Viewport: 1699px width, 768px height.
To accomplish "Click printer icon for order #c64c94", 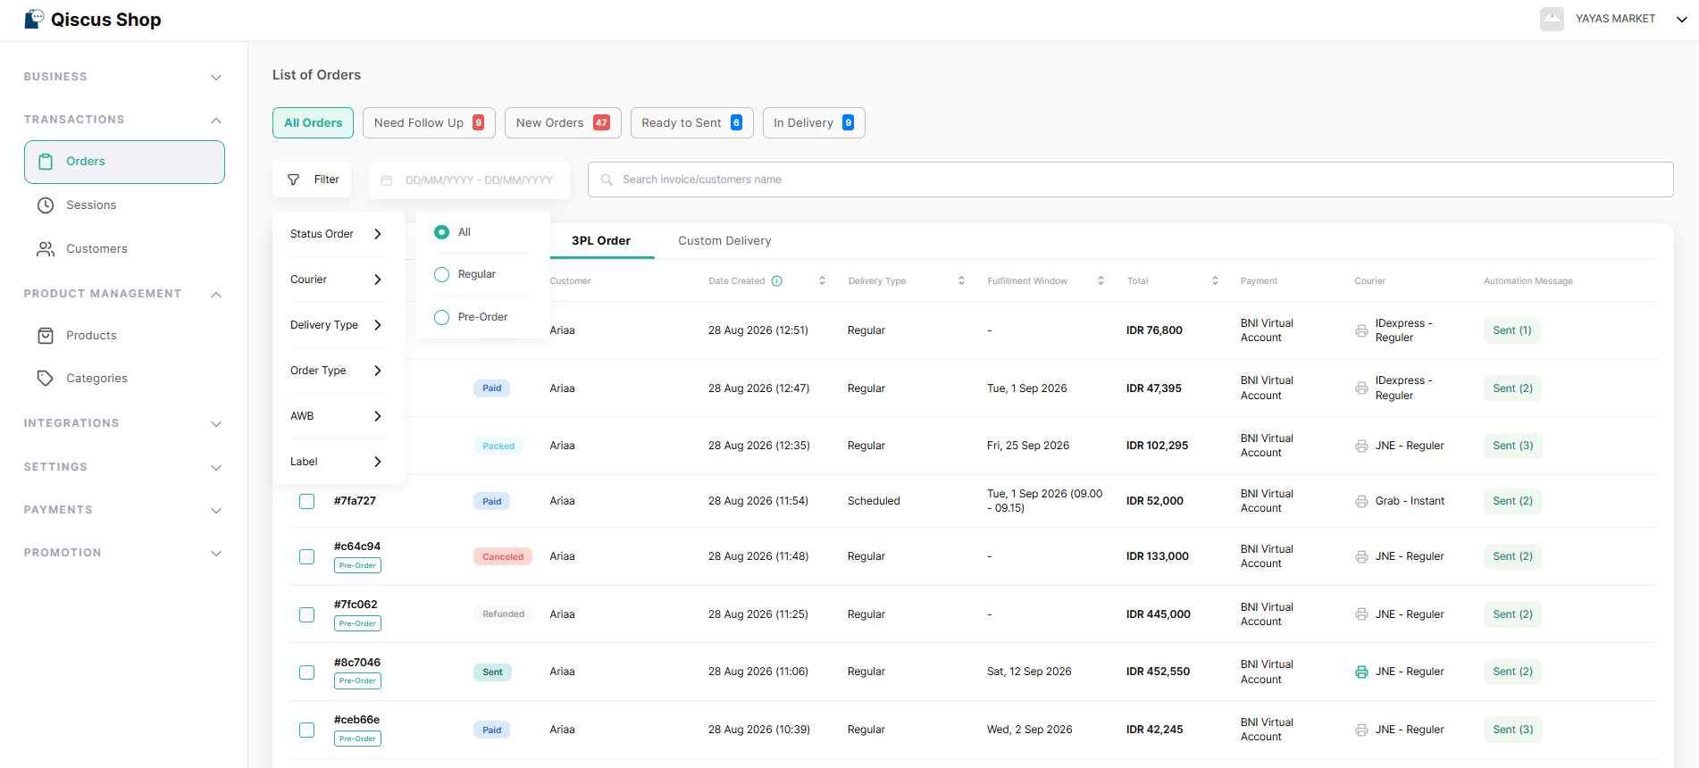I will coord(1361,557).
